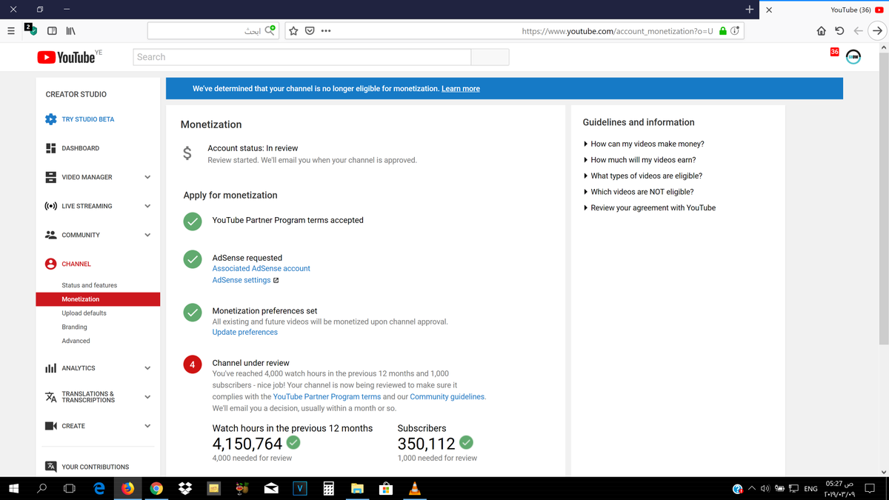Open the Firefox library icon
889x500 pixels.
70,31
